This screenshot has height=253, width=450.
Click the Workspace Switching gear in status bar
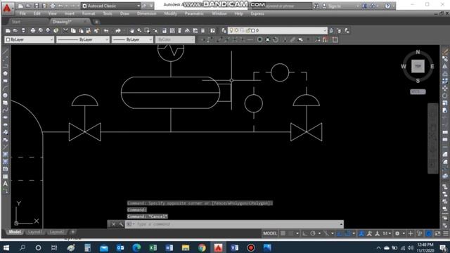point(397,233)
